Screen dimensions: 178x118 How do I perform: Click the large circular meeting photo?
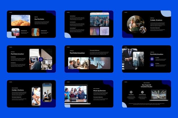coord(135,24)
